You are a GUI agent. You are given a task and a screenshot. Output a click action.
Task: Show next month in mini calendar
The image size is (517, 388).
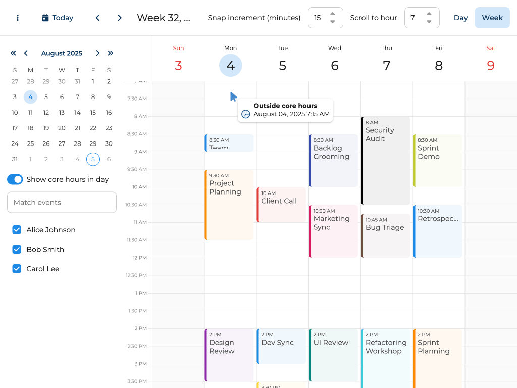click(98, 53)
